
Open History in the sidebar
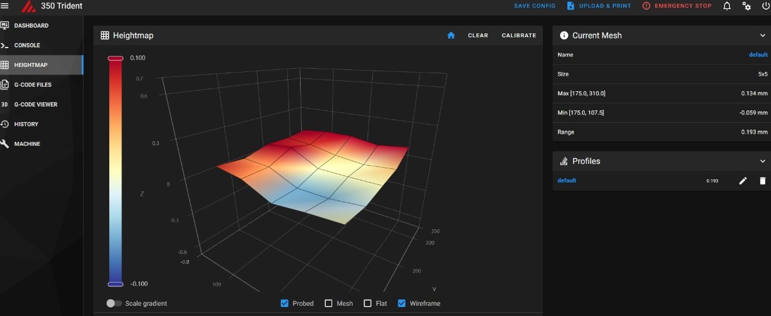pyautogui.click(x=42, y=124)
